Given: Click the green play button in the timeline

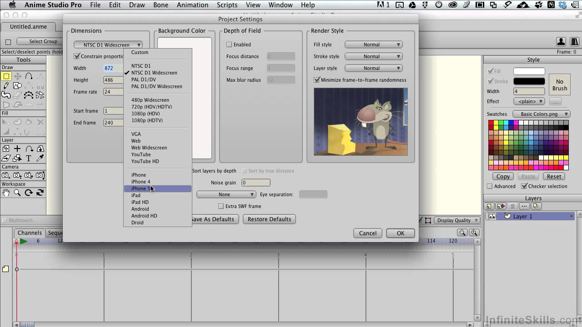Looking at the screenshot, I should pos(24,242).
